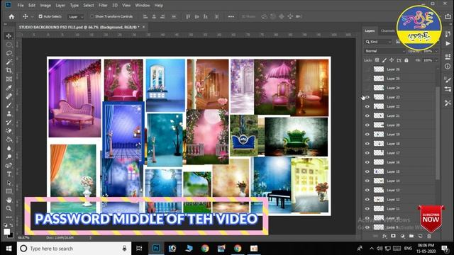Click lock position icon
This screenshot has height=255, width=454.
pyautogui.click(x=392, y=60)
